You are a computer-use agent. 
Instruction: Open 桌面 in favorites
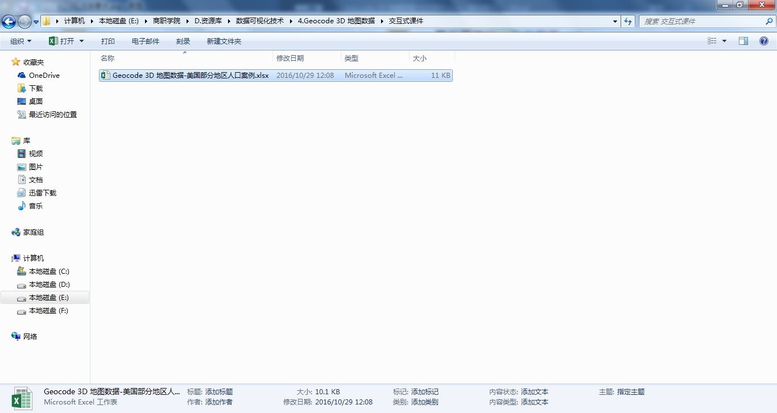36,101
